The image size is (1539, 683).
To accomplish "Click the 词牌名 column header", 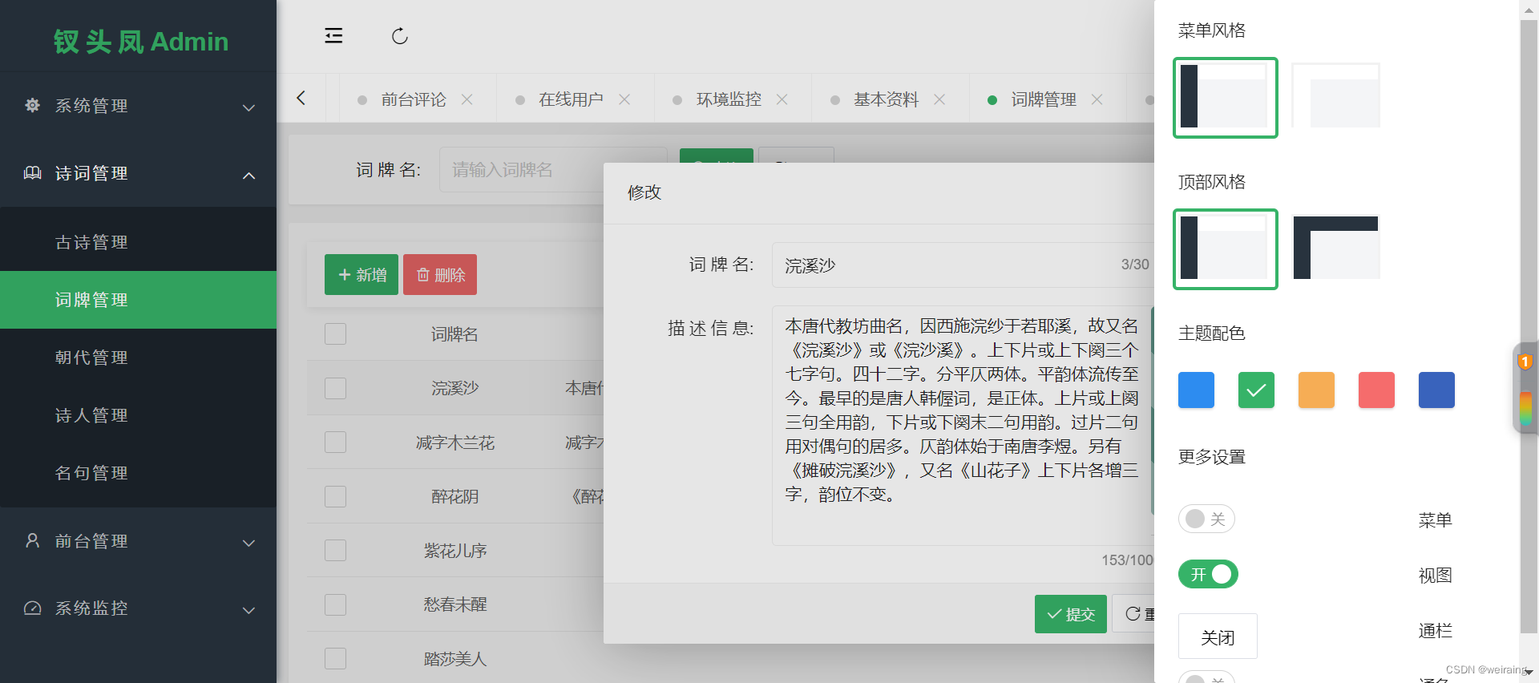I will click(x=454, y=334).
